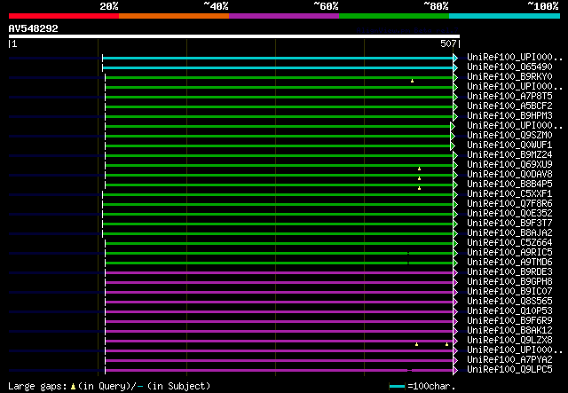The image size is (568, 393).
Task: Click the red 20% identity legend segment
Action: pyautogui.click(x=64, y=16)
